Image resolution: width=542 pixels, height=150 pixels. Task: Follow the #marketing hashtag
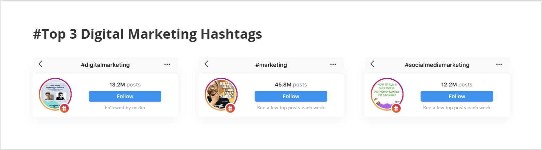tap(291, 96)
